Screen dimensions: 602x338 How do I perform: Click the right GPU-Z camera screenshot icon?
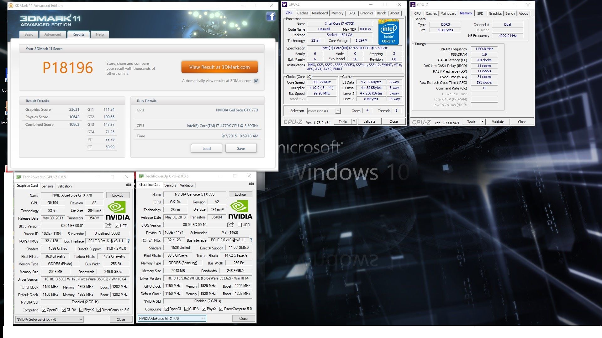251,184
